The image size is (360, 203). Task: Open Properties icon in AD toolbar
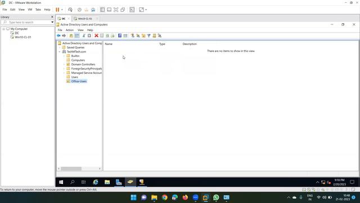(x=102, y=36)
